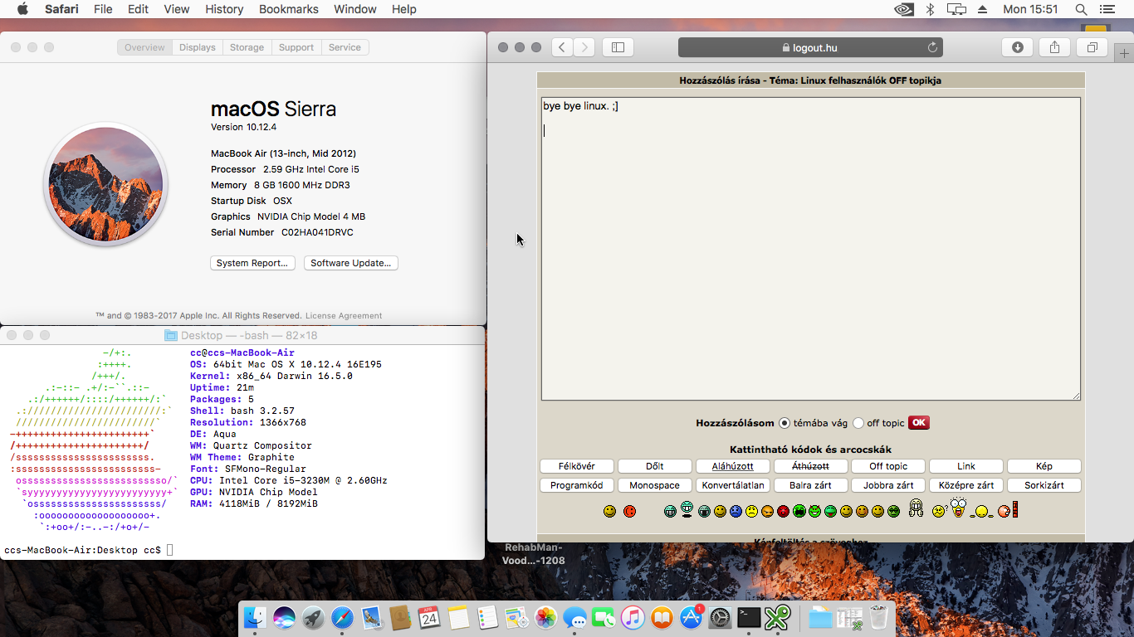Insert the thumbs-up grinning emoticon
This screenshot has height=637, width=1134.
click(x=916, y=508)
